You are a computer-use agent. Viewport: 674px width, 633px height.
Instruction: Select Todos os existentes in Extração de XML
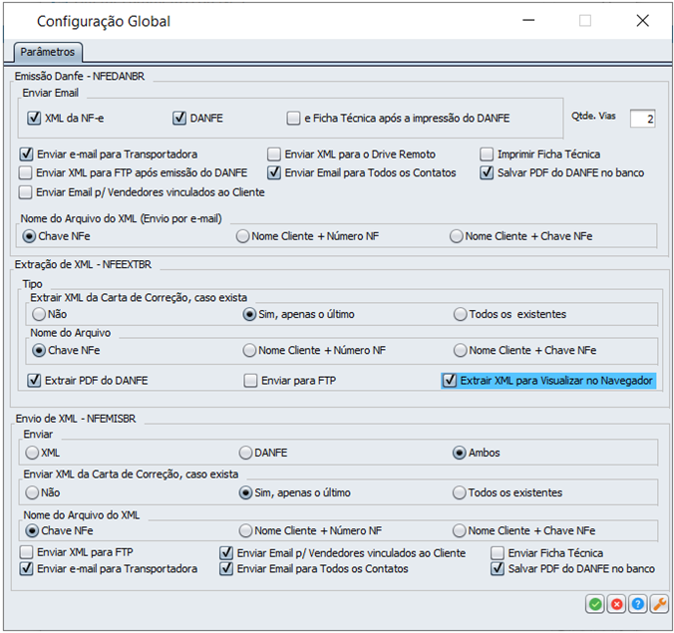point(460,314)
